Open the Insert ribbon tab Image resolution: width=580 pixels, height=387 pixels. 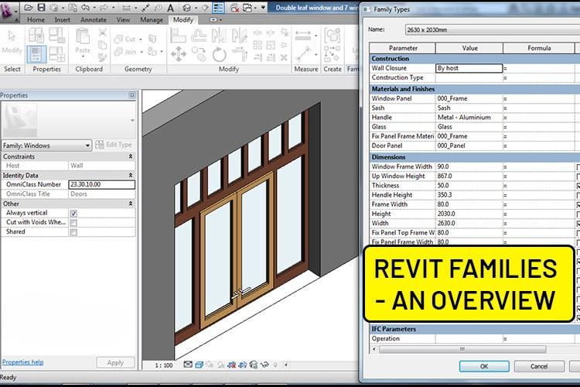(62, 20)
